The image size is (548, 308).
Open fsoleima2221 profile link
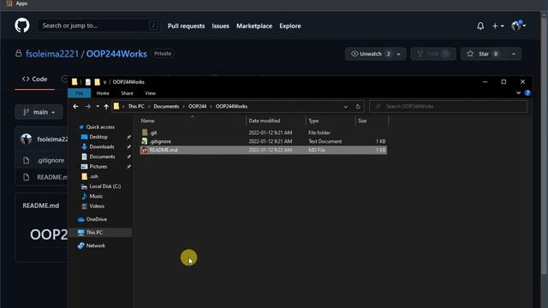(x=52, y=54)
